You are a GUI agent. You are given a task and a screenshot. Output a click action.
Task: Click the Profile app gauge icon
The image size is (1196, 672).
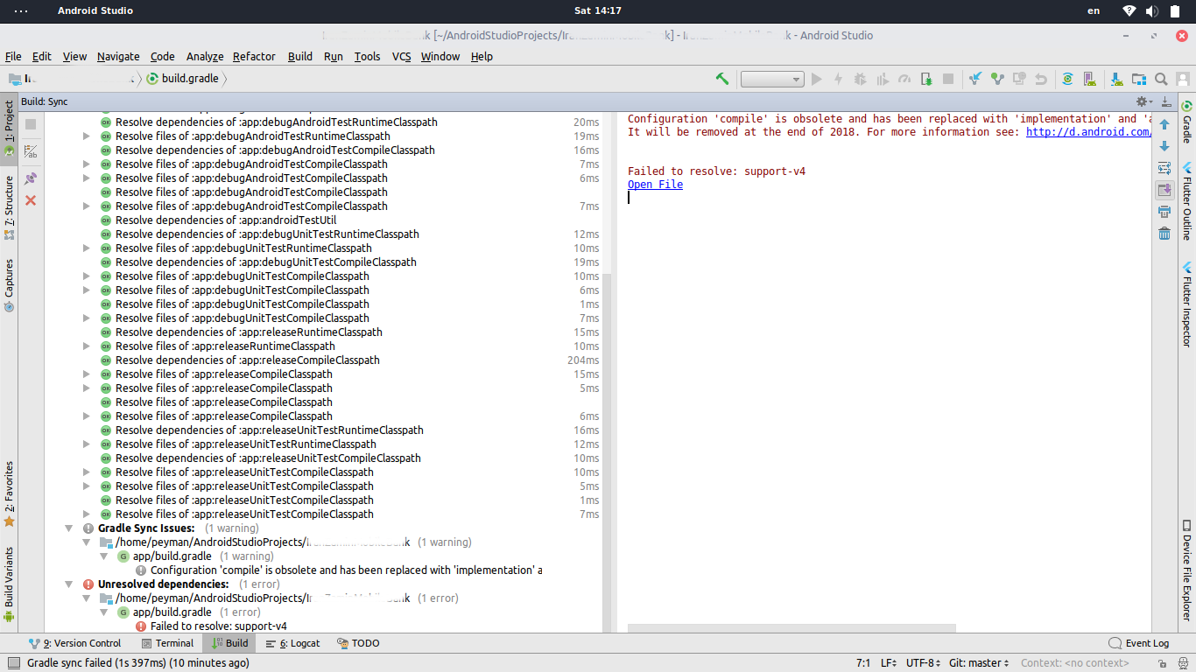point(904,79)
